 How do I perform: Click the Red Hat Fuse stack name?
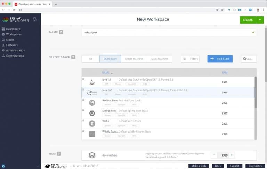pyautogui.click(x=110, y=100)
